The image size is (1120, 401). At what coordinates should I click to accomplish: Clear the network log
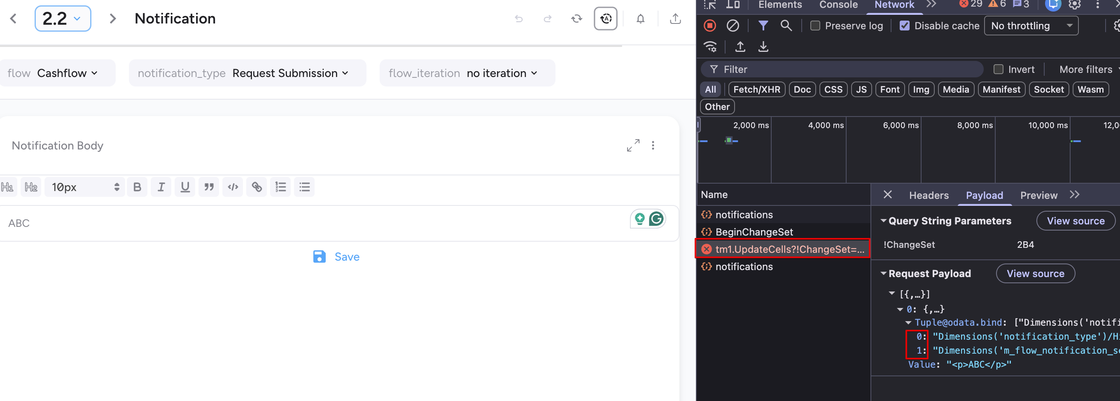[x=733, y=26]
